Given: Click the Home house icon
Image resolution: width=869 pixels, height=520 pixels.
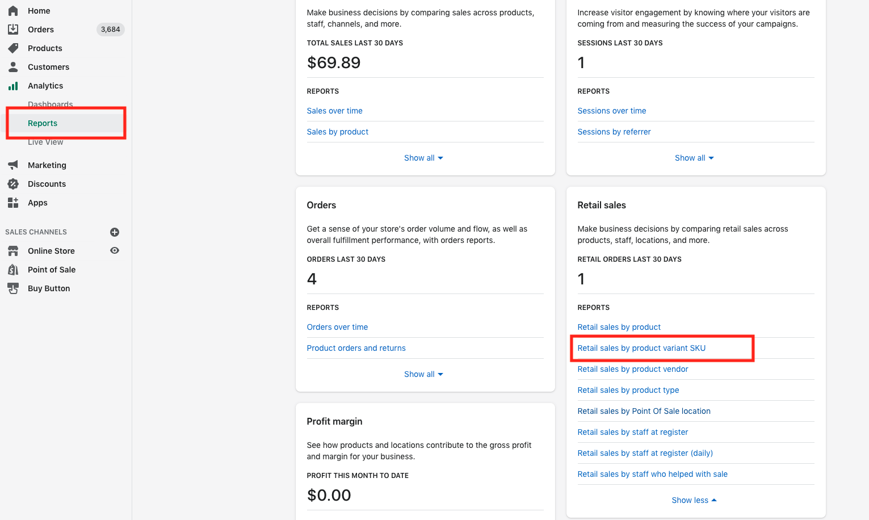Looking at the screenshot, I should (13, 11).
